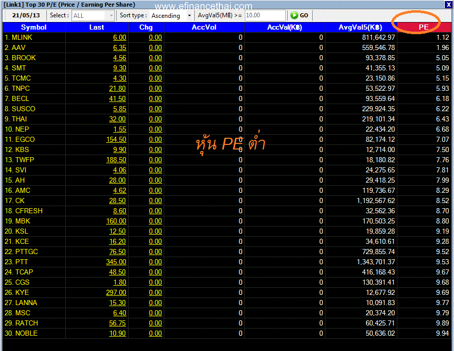Open BROOK last price 4.56 link
This screenshot has height=351, width=454.
point(119,58)
